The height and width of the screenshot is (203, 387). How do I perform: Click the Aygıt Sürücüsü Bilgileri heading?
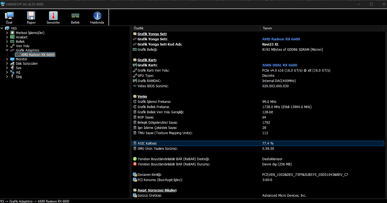tap(157, 190)
